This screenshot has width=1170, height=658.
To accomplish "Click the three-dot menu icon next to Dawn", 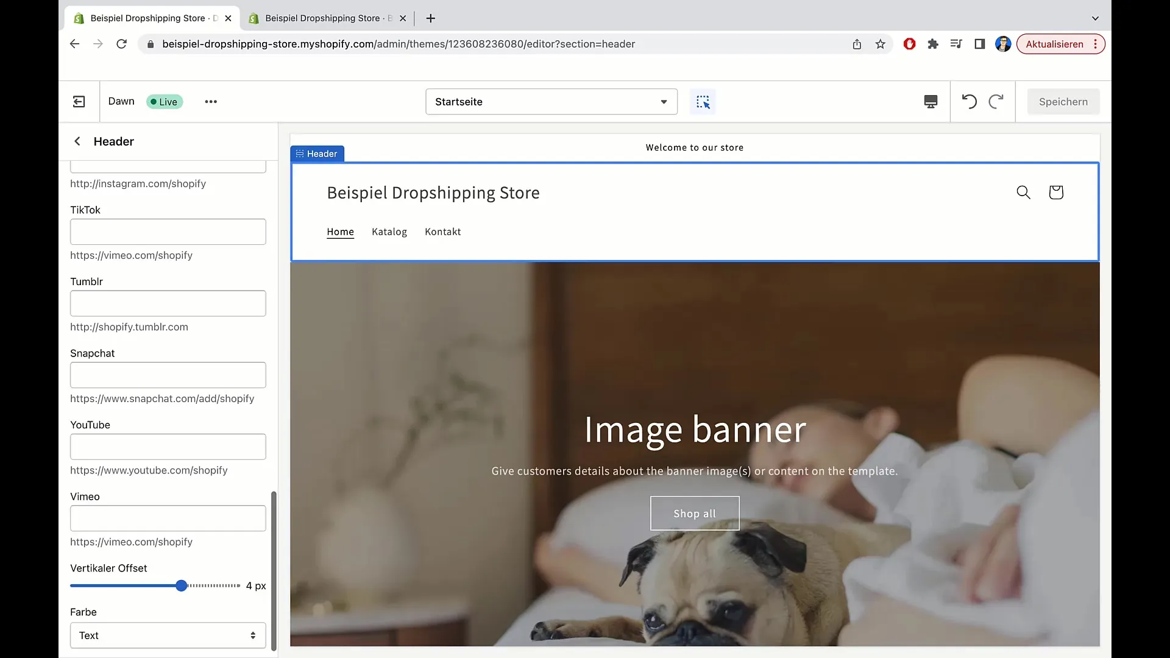I will (210, 101).
